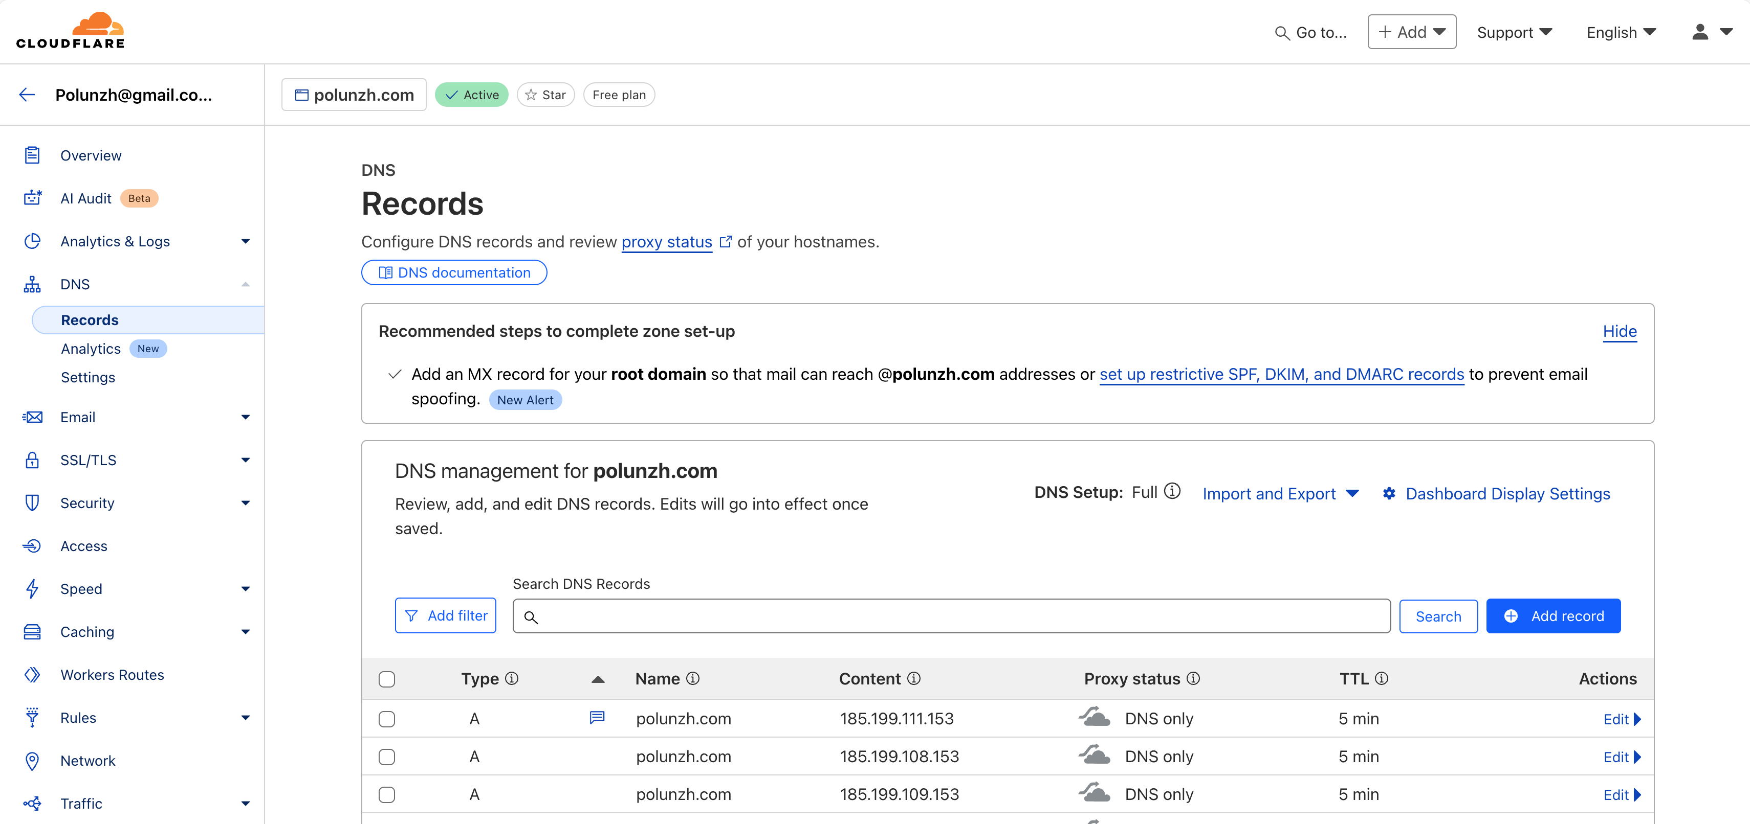
Task: Check the 185.199.108.153 record checkbox
Action: (386, 757)
